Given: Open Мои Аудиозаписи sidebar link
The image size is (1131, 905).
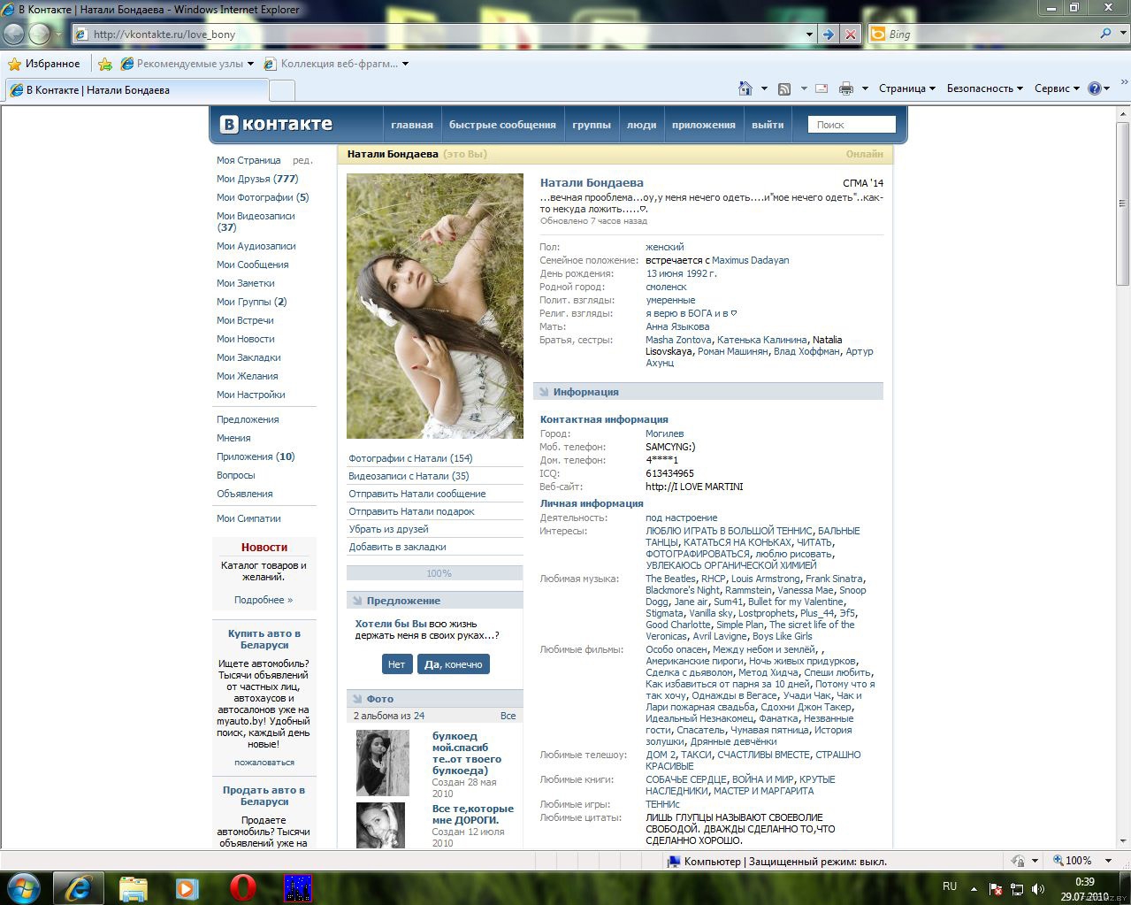Looking at the screenshot, I should 256,246.
